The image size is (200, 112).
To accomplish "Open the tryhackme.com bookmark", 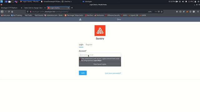I will (54, 15).
